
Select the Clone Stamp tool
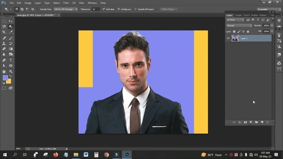(x=4, y=43)
